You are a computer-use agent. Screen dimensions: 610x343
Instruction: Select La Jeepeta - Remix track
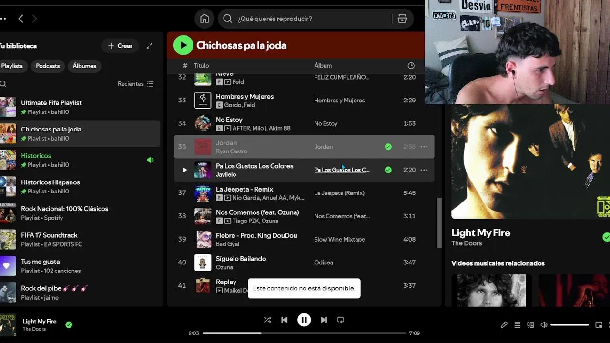coord(304,193)
